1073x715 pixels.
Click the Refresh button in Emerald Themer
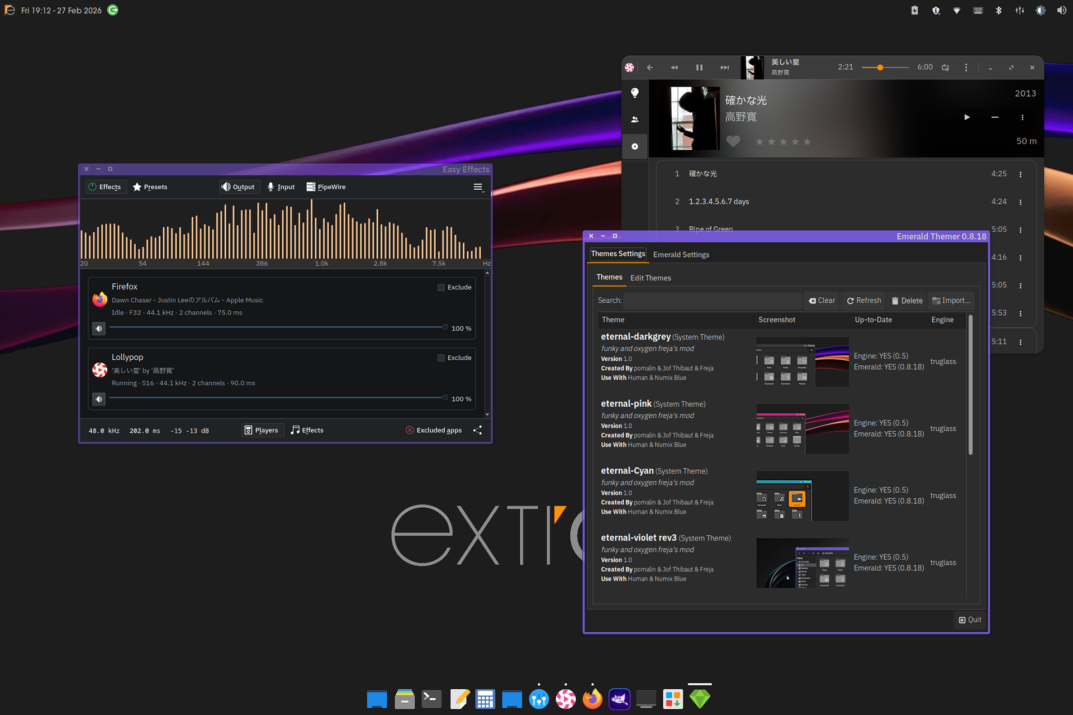point(864,301)
